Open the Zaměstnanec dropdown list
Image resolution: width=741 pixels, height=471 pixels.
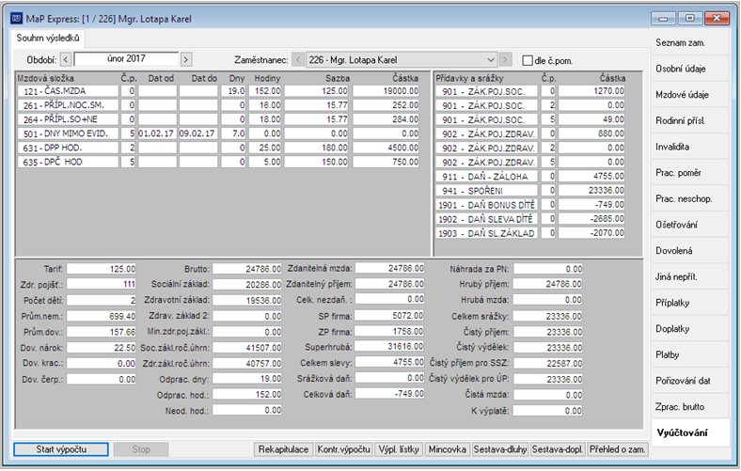point(491,60)
